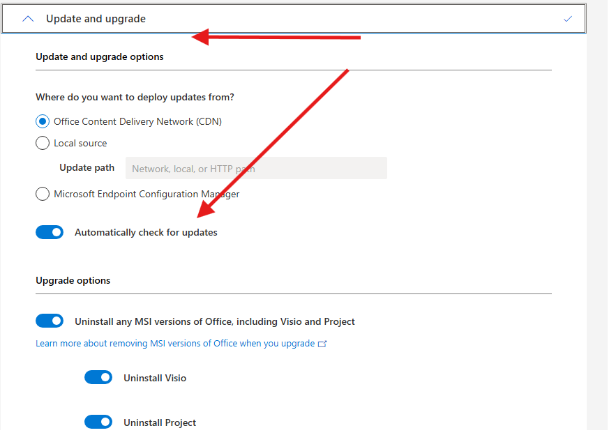Click the 'Automatically check for updates' label text
Screen dimensions: 616x435
[146, 232]
